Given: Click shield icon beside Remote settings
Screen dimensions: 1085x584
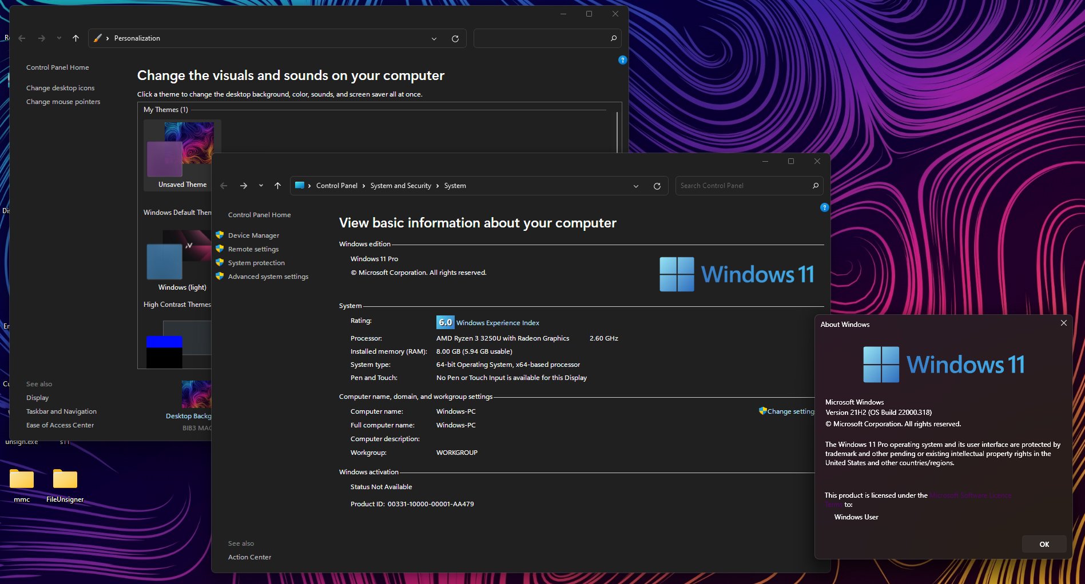Looking at the screenshot, I should pos(220,249).
